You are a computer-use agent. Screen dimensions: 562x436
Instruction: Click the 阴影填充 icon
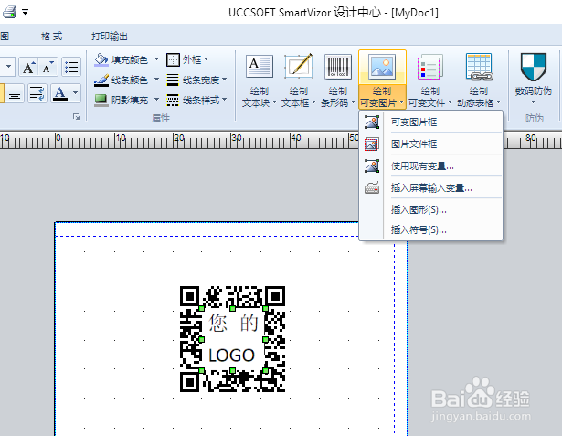[101, 100]
